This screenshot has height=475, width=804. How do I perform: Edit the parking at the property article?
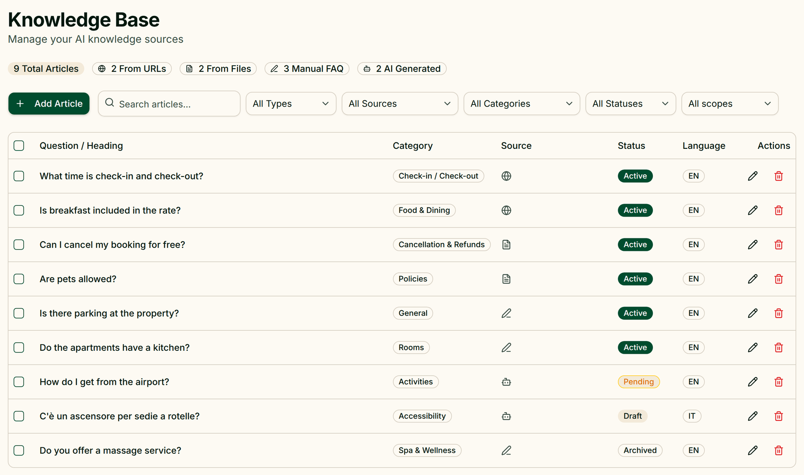pos(752,313)
